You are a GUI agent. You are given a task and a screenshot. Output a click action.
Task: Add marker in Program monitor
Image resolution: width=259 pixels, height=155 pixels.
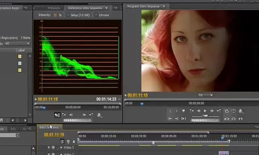pos(183,111)
